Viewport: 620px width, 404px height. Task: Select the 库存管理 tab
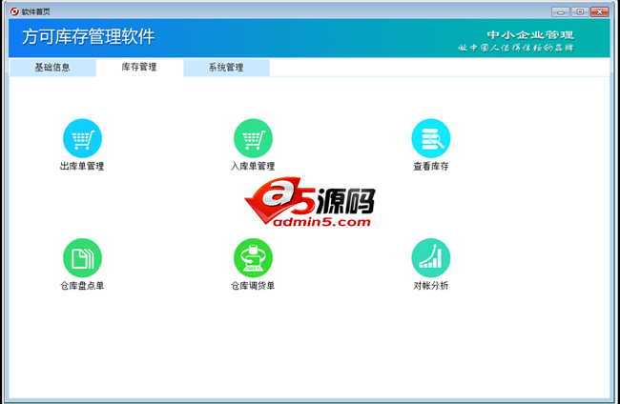[x=139, y=67]
